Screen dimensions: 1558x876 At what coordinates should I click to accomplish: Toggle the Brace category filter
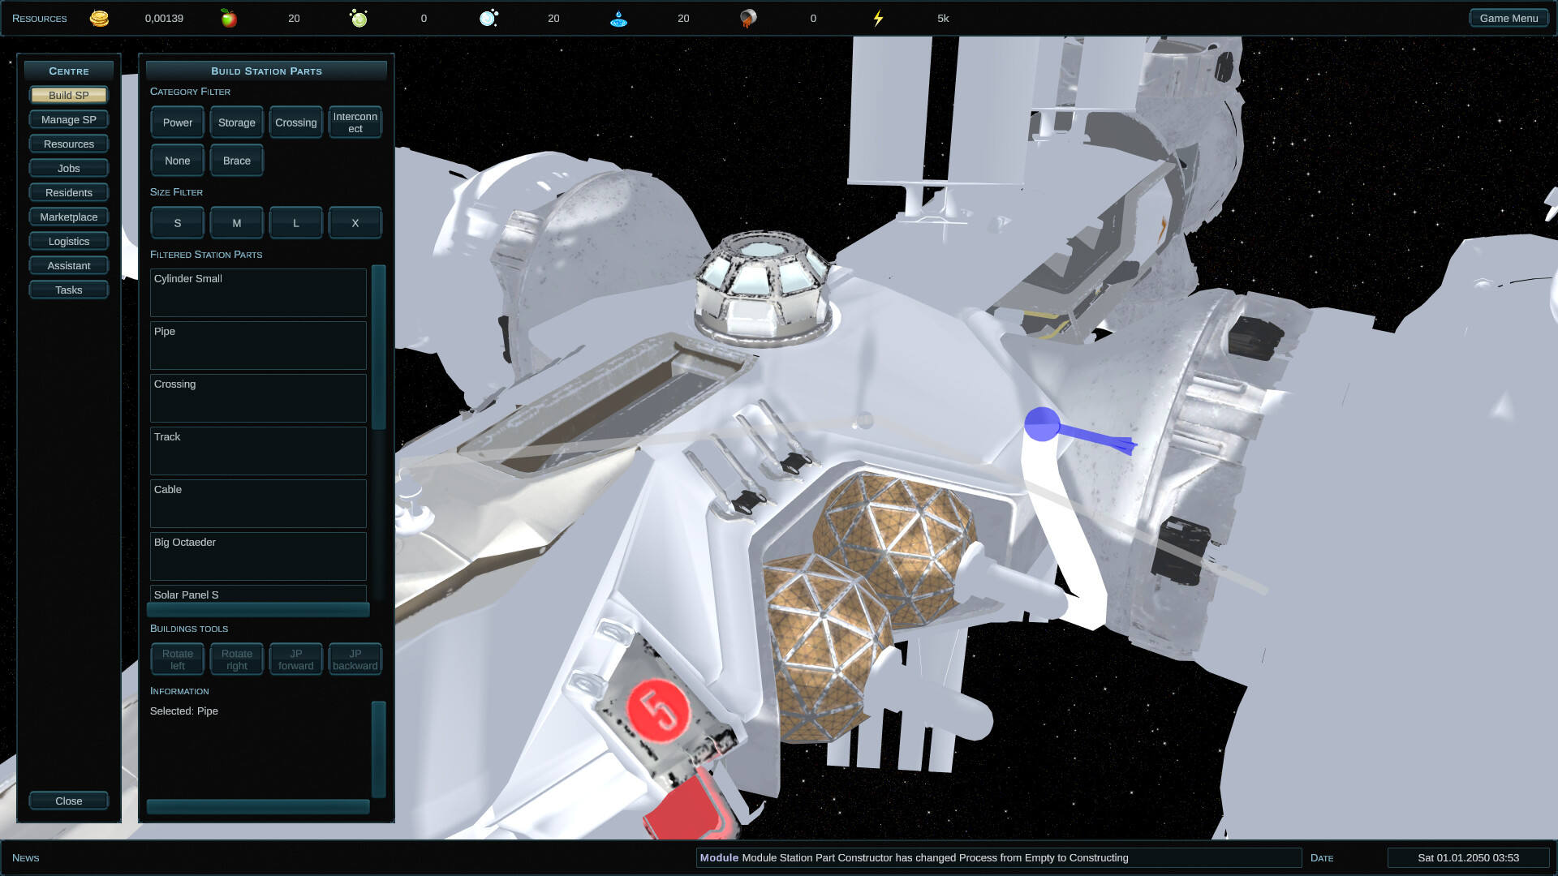pos(237,161)
